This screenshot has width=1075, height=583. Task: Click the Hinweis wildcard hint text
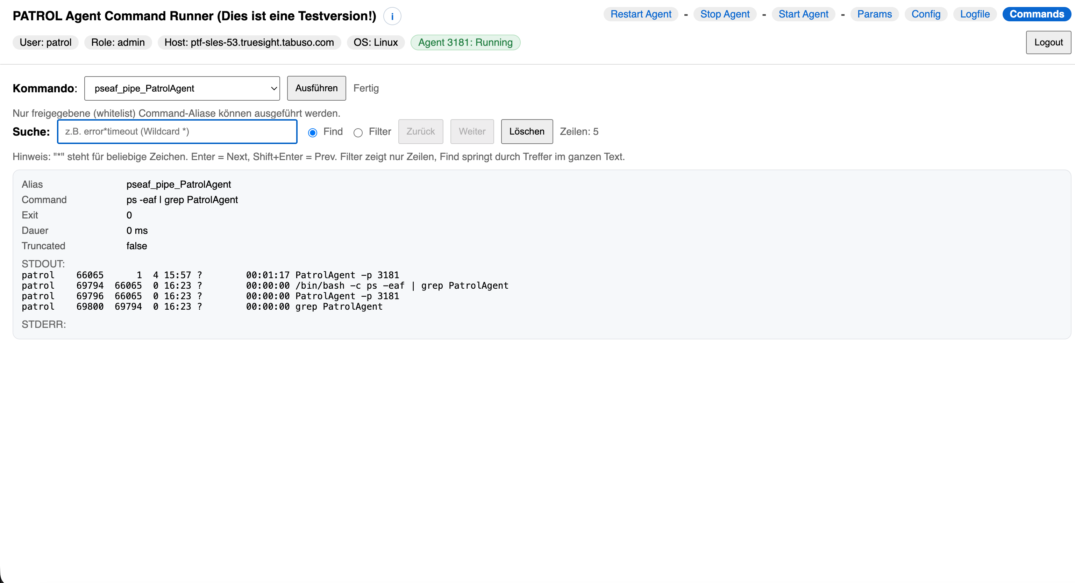click(319, 156)
